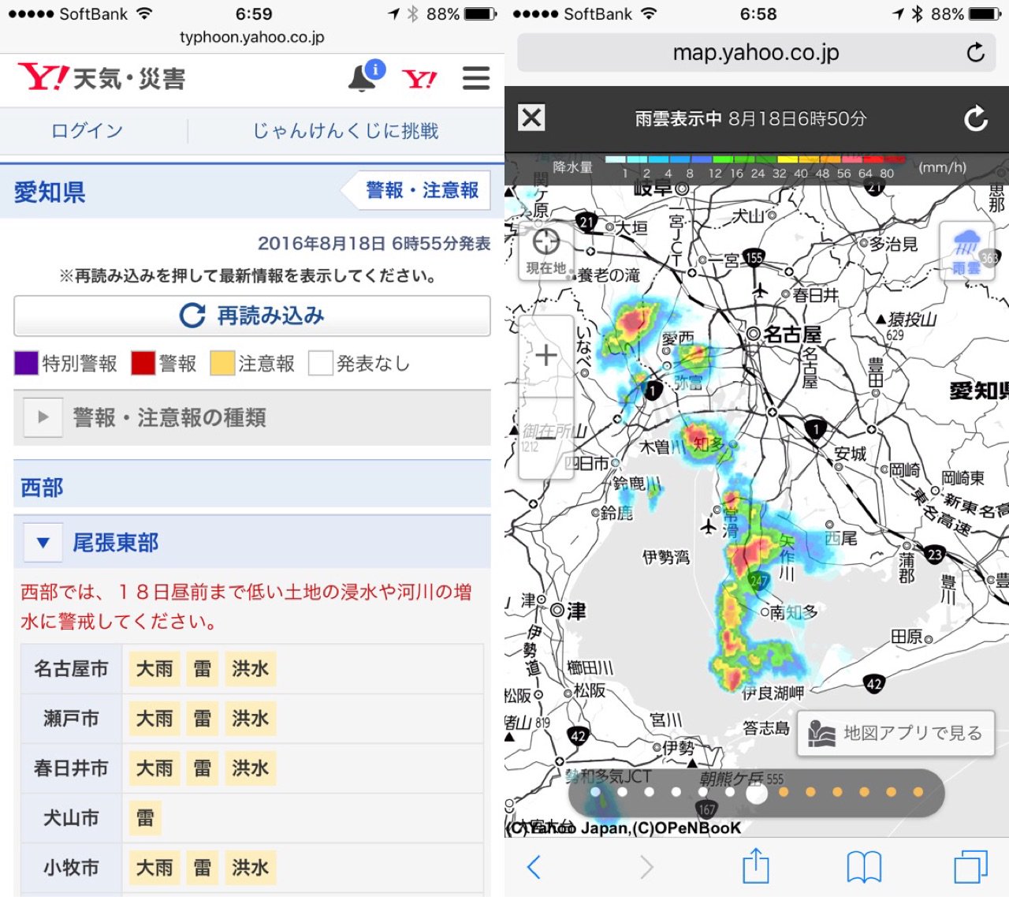The width and height of the screenshot is (1009, 897).
Task: Tap the route 247 shield on map
Action: (x=758, y=581)
